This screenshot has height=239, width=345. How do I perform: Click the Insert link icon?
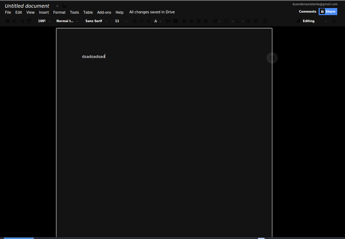(x=168, y=21)
